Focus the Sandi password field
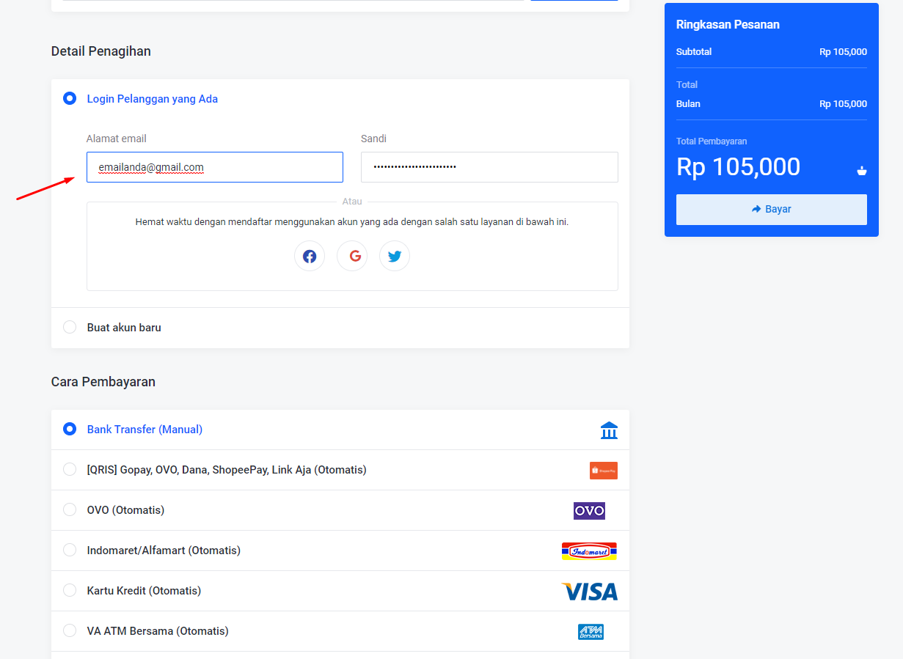Screen dimensions: 903x659 [489, 167]
